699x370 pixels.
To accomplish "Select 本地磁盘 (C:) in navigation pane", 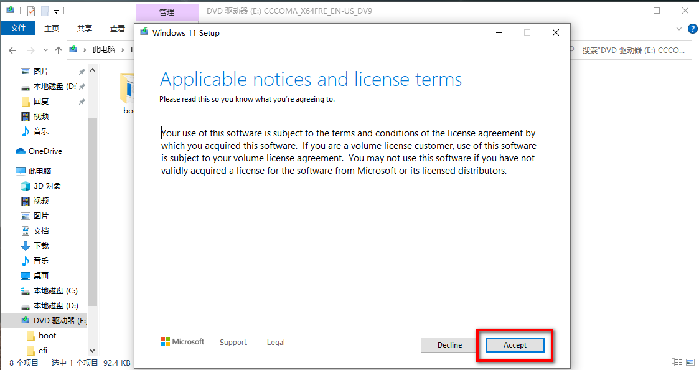I will pos(55,290).
